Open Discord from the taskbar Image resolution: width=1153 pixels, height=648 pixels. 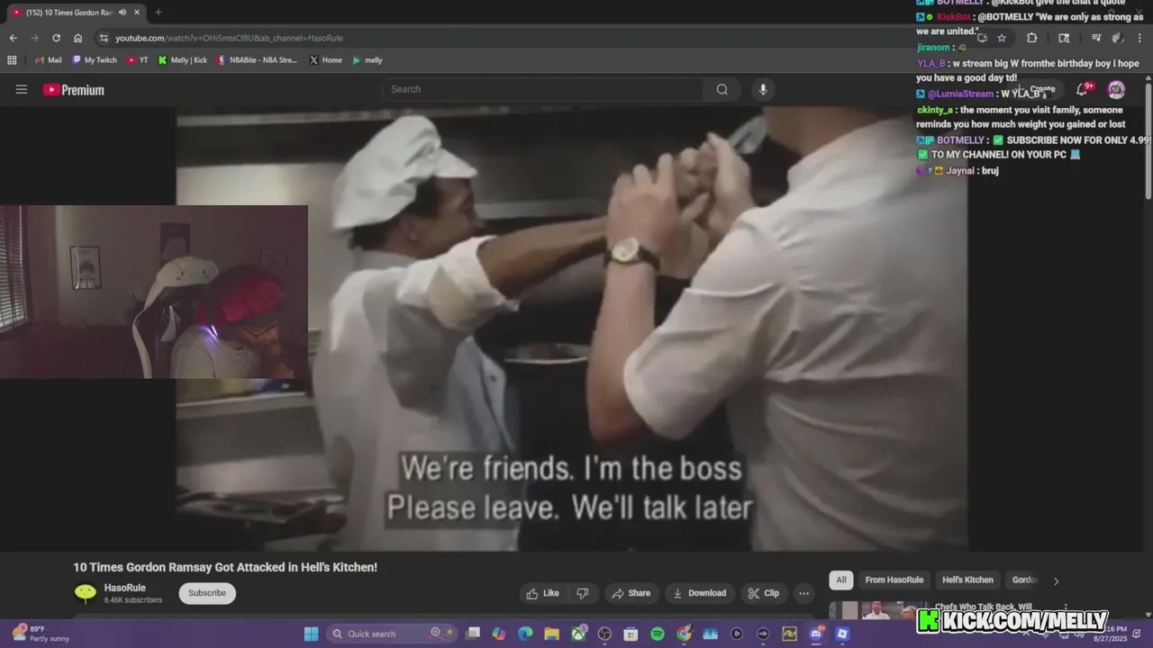pyautogui.click(x=816, y=634)
